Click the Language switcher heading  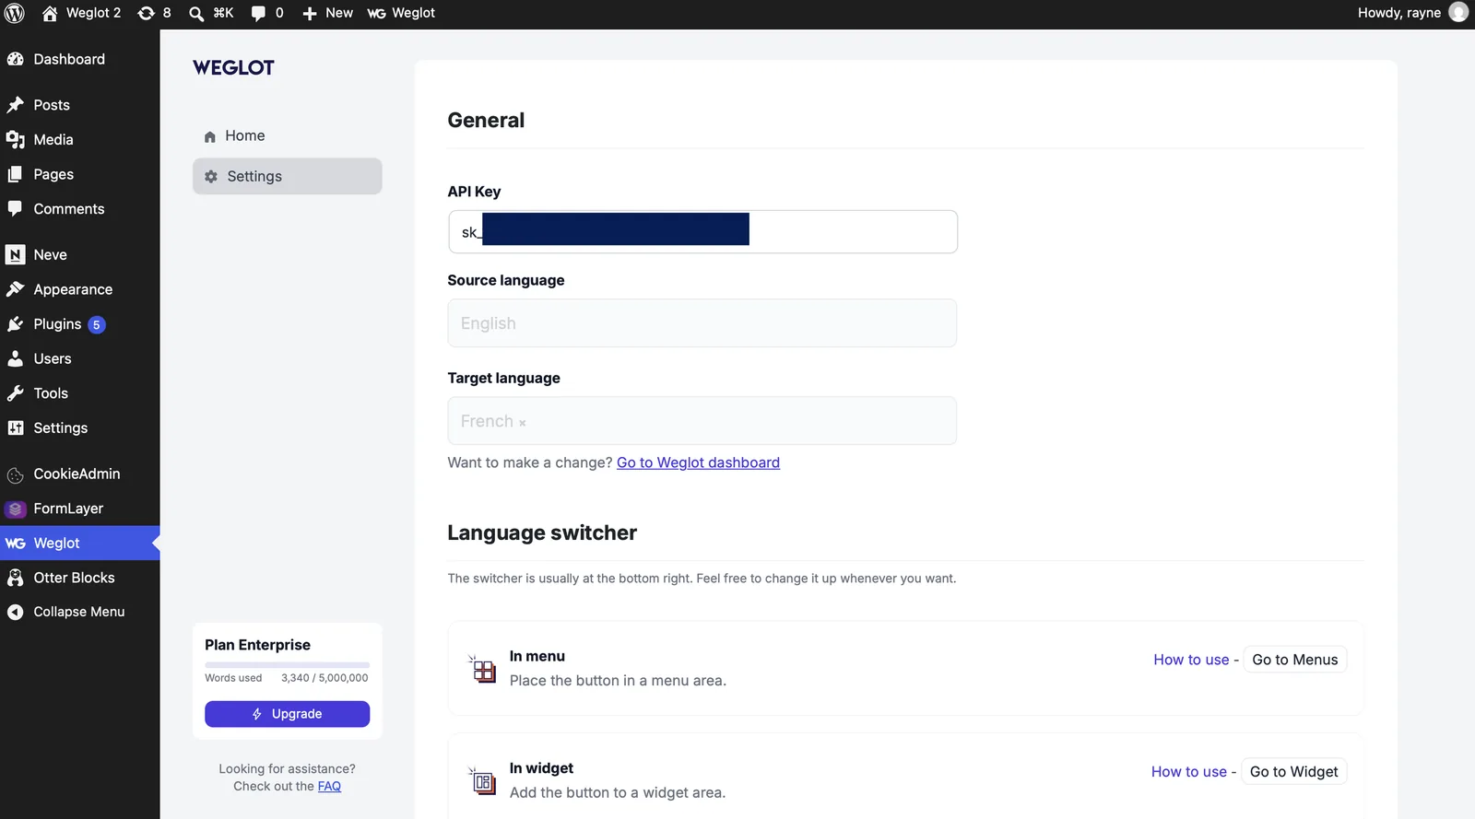542,533
